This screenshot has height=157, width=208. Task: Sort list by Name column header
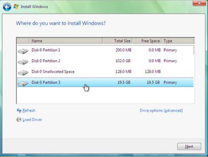click(66, 41)
